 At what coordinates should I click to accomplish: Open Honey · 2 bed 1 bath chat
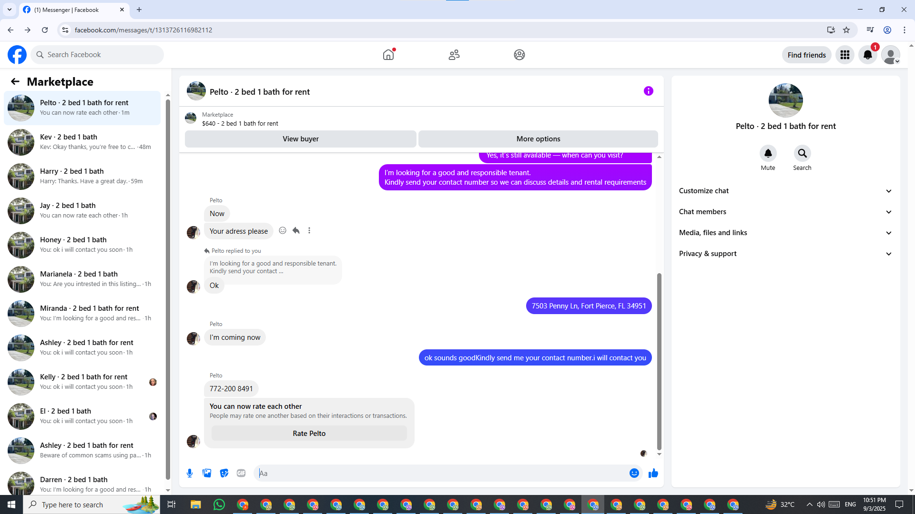click(x=82, y=245)
